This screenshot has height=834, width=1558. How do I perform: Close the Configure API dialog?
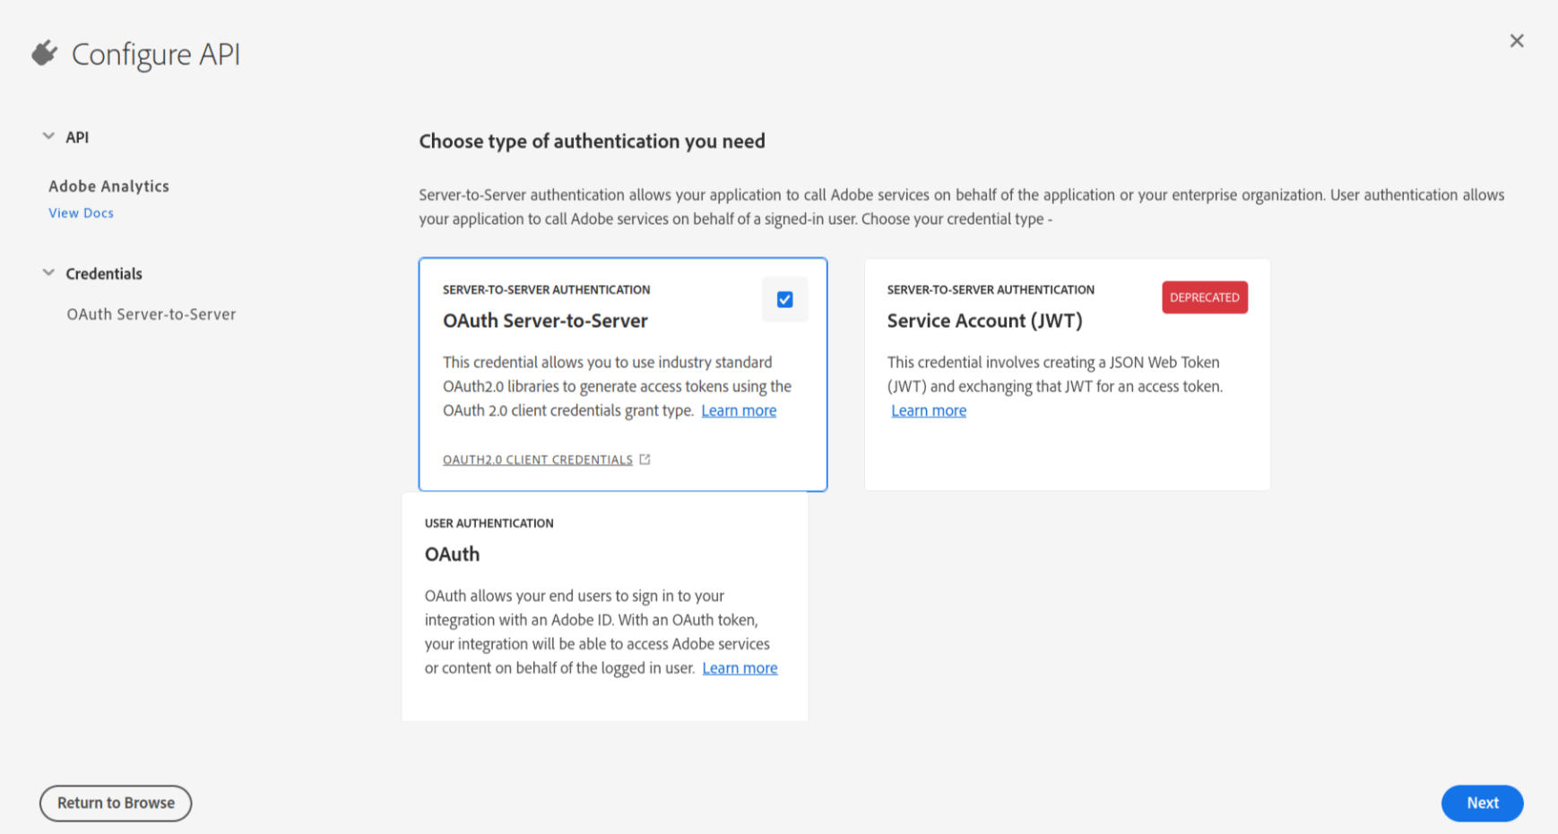click(x=1516, y=41)
